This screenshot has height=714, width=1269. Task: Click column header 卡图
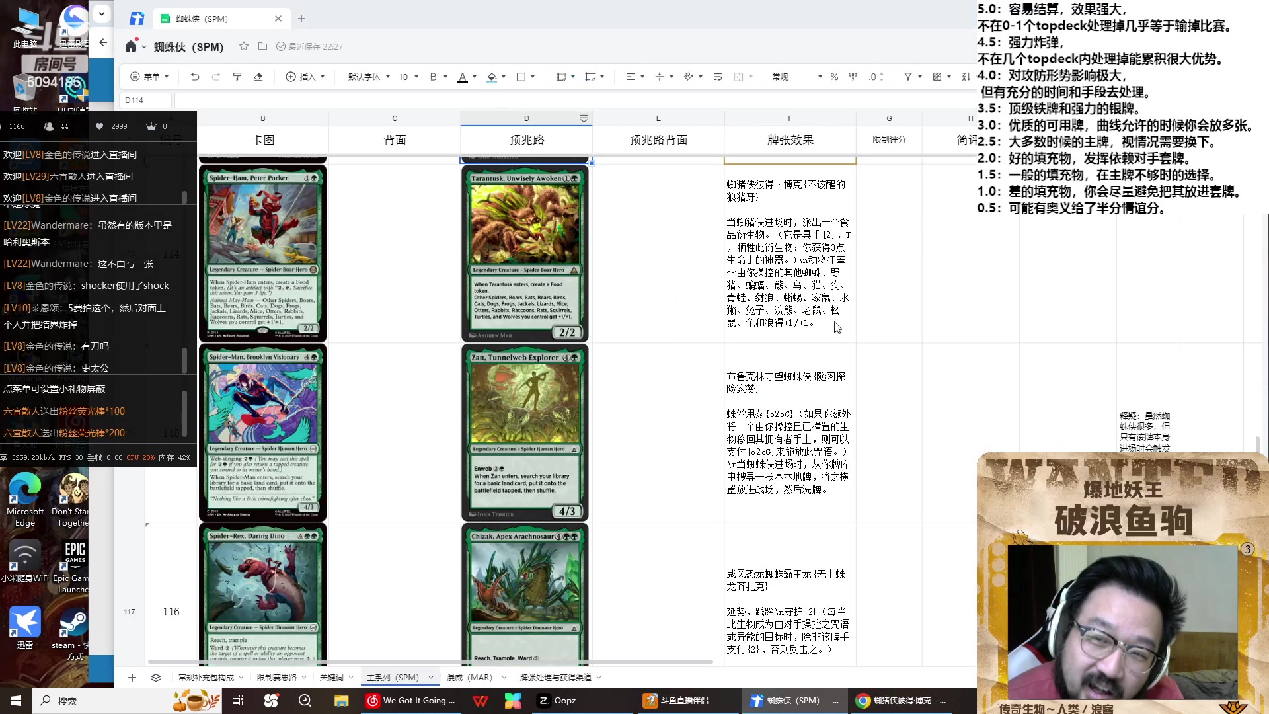point(263,140)
